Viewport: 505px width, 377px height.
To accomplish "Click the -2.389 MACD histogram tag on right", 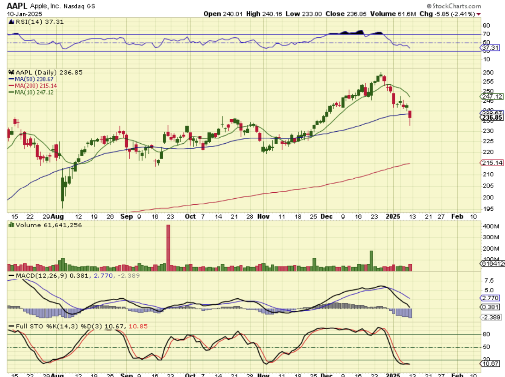I will click(492, 317).
